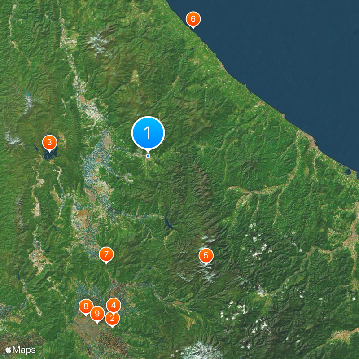Select the large blue pin numbered 1
Viewport: 359px width, 359px height.
[148, 133]
